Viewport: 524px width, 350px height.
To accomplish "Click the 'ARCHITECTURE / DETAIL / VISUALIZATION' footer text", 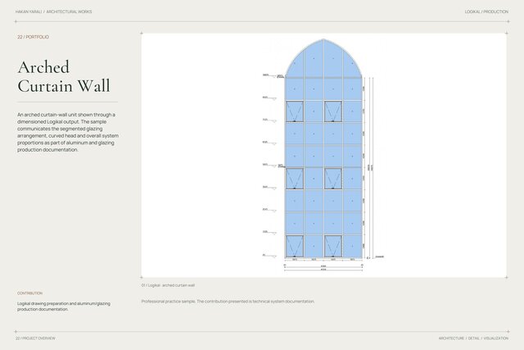I will point(473,339).
